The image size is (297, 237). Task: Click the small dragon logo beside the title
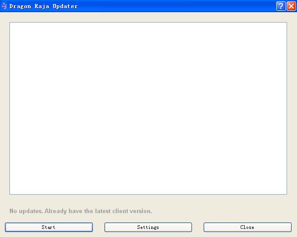(x=5, y=6)
